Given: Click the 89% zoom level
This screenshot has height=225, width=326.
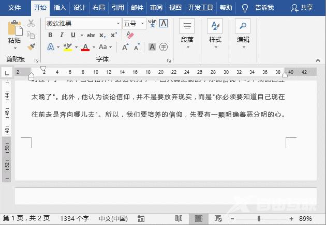Looking at the screenshot, I should coord(305,219).
